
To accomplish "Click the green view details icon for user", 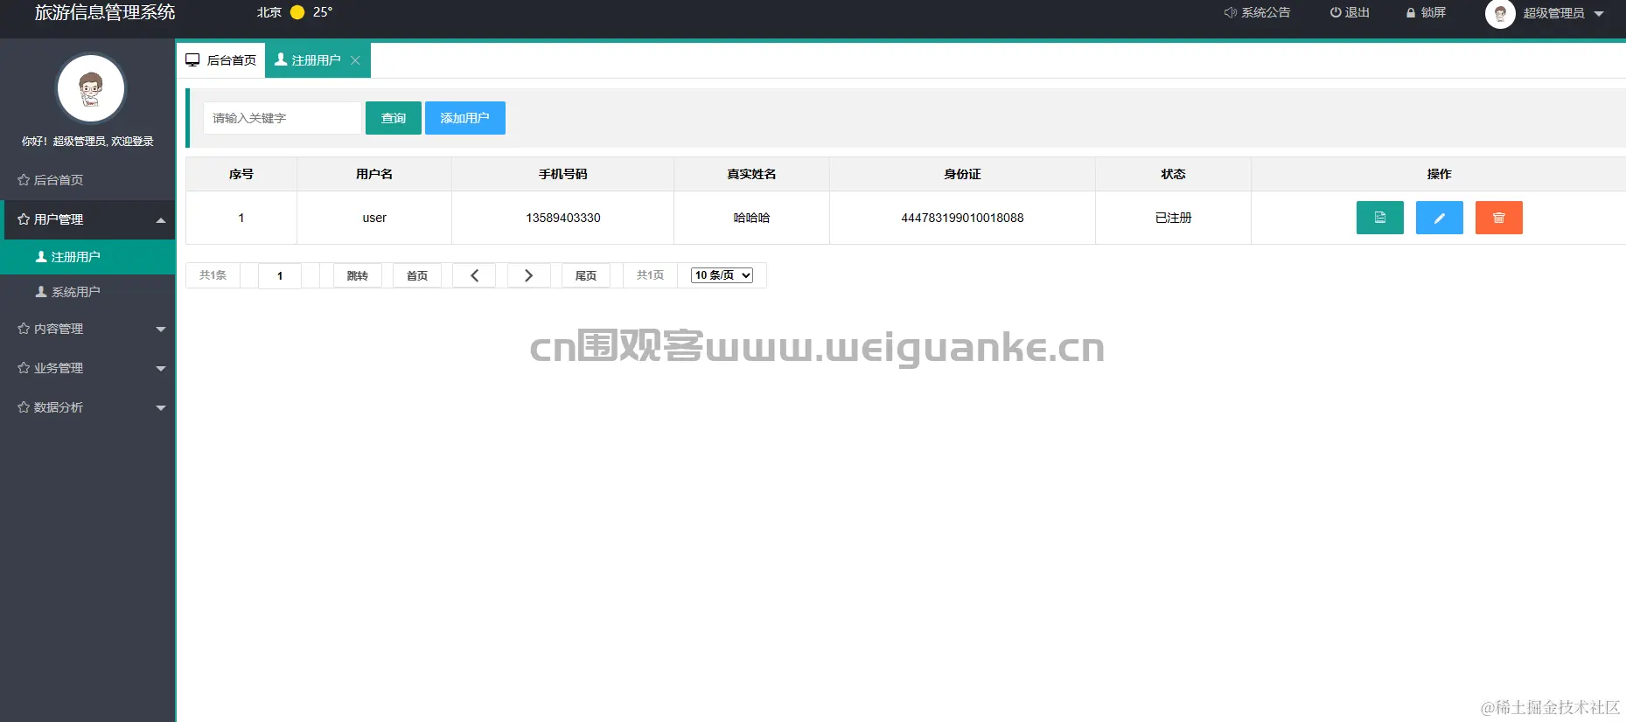I will click(1379, 218).
